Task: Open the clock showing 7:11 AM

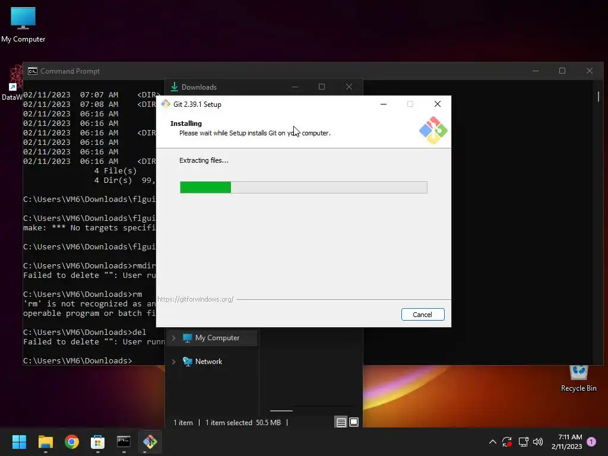Action: coord(567,442)
